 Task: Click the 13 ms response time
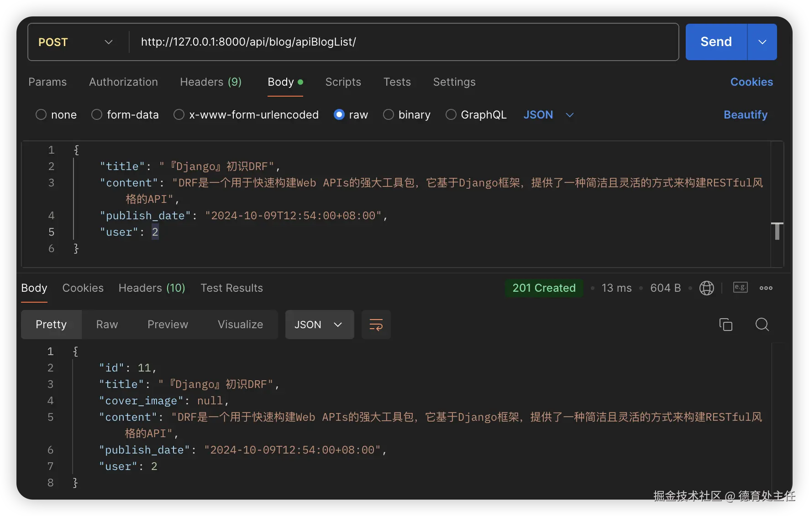coord(616,288)
